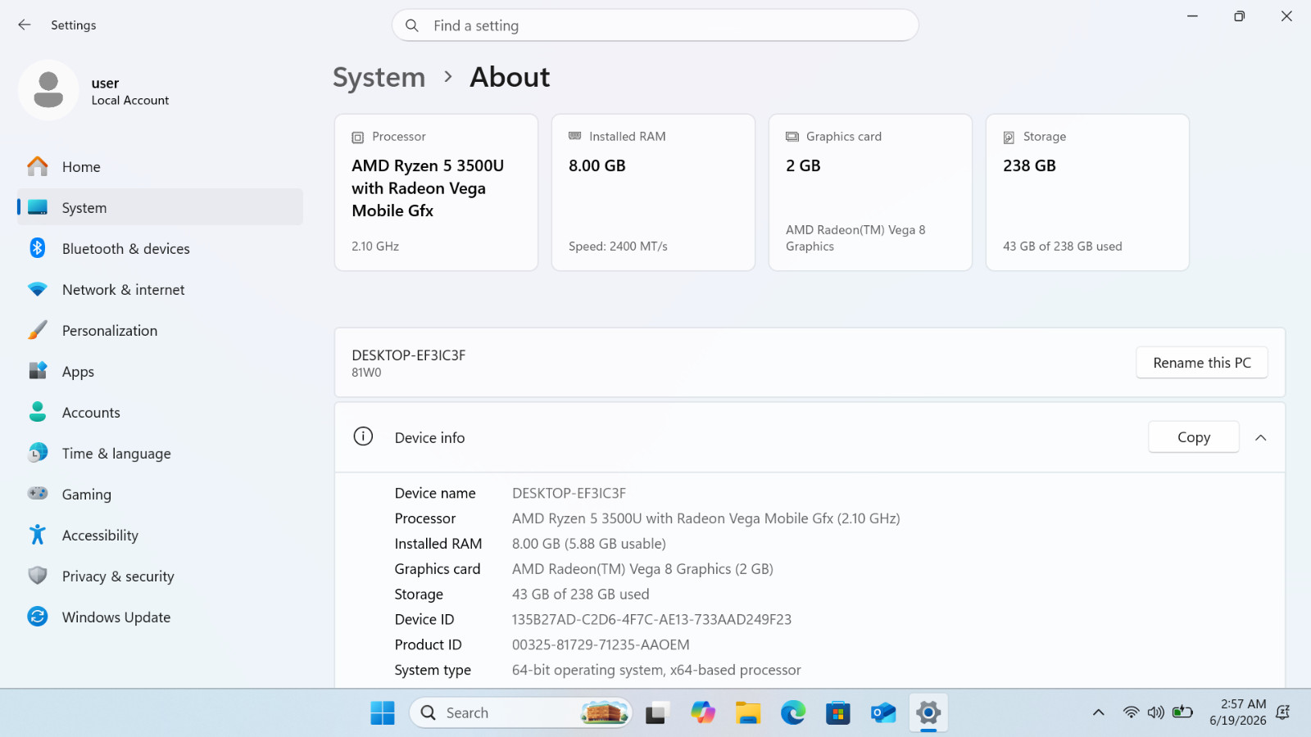Click the Processor chip icon on card
This screenshot has height=737, width=1311.
coord(358,138)
